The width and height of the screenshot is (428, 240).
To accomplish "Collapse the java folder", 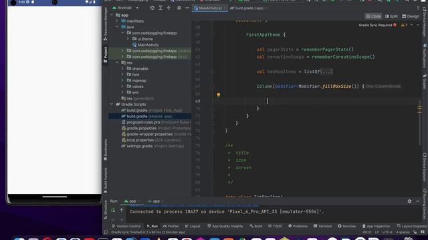I will pos(117,27).
